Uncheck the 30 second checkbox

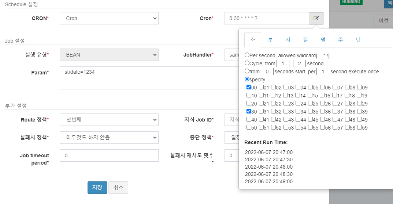[249, 111]
